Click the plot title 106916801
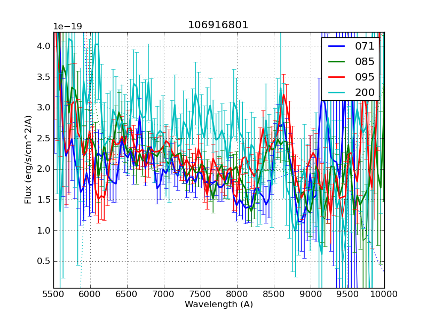Image resolution: width=427 pixels, height=320 pixels. [x=218, y=25]
